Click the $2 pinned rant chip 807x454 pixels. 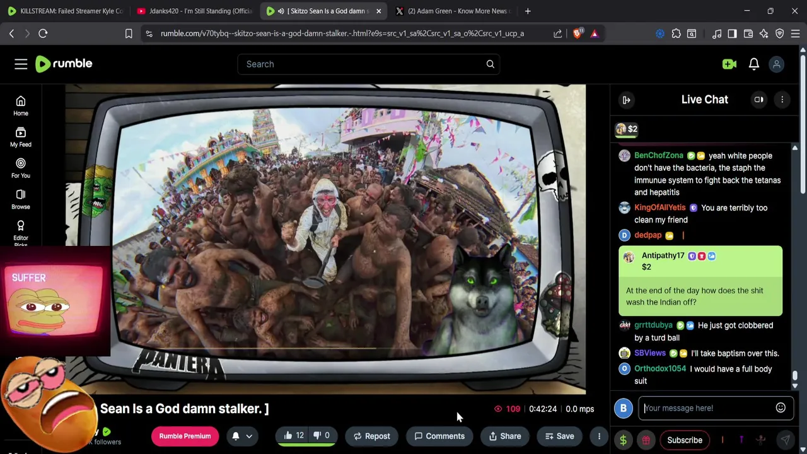(627, 129)
